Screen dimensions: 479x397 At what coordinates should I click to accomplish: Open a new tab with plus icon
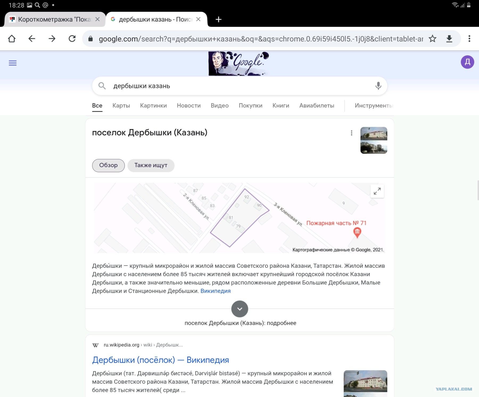click(218, 19)
